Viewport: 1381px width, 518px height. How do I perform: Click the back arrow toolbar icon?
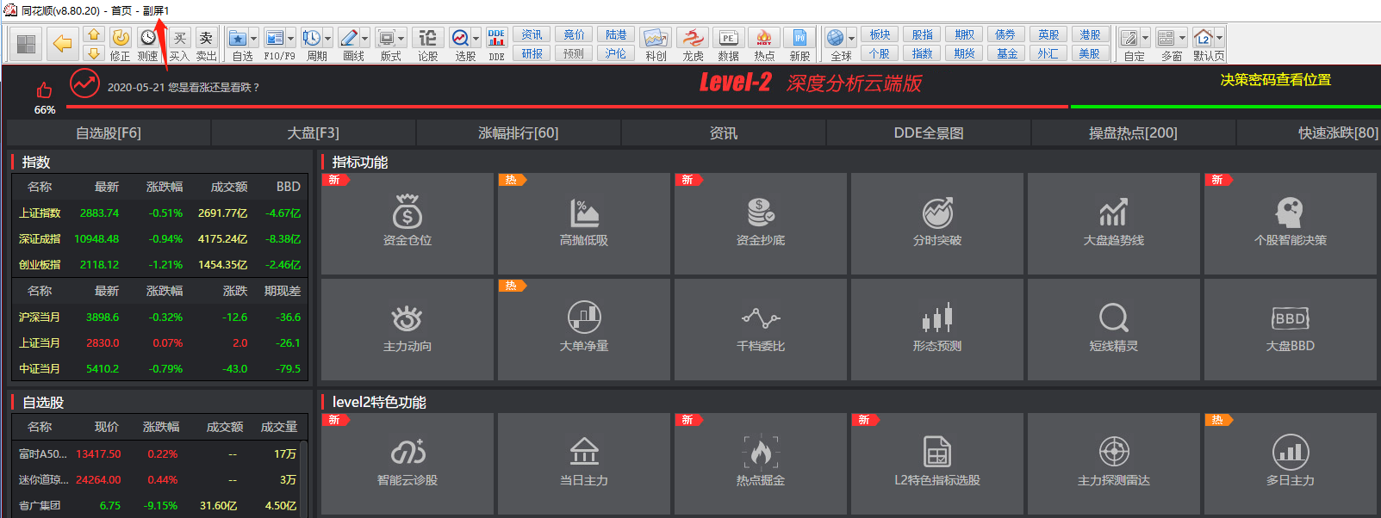point(62,44)
